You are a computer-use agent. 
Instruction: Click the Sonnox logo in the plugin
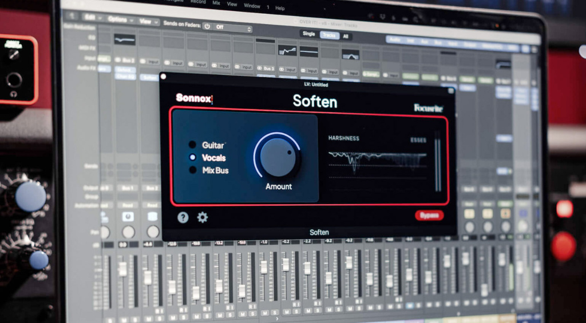click(x=195, y=98)
